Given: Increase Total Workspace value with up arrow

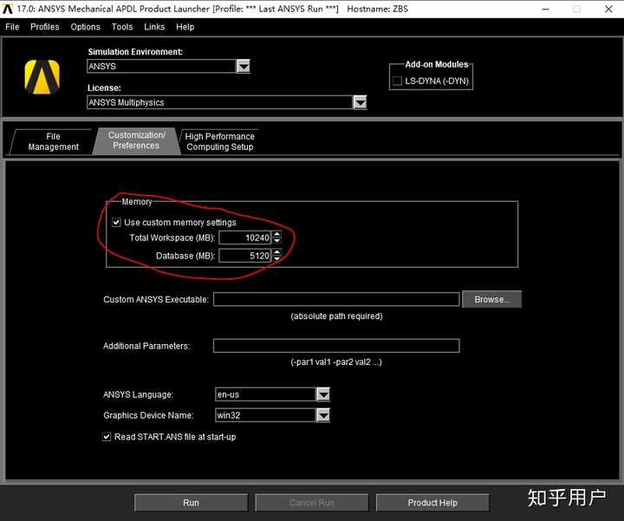Looking at the screenshot, I should pos(277,234).
